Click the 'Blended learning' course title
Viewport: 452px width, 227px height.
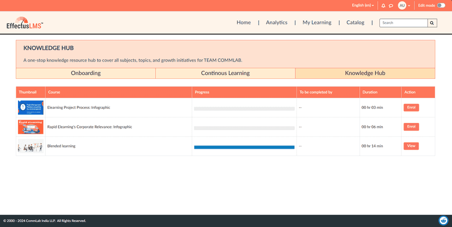tap(61, 146)
